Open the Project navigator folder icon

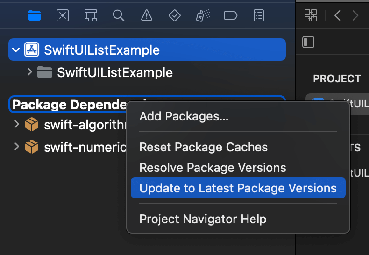pos(35,15)
